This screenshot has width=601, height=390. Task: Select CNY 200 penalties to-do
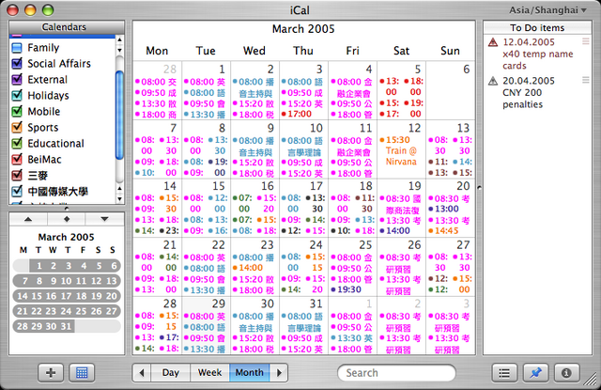click(529, 93)
